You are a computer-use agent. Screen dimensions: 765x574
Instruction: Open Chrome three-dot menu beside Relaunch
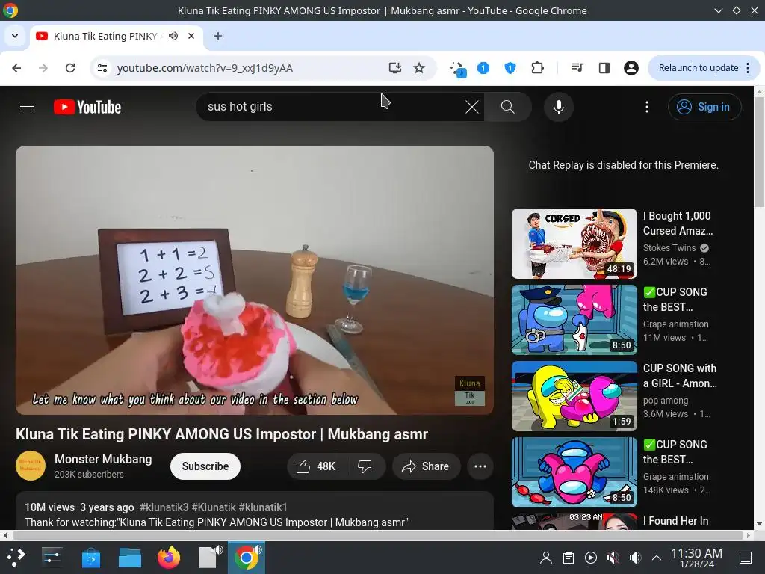point(748,68)
